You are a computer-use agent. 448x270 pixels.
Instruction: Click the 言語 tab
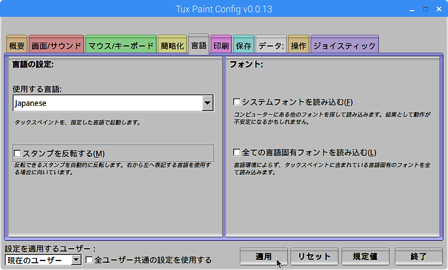coord(199,44)
